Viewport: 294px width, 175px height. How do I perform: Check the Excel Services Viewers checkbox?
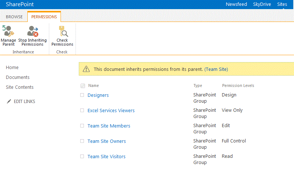click(82, 110)
